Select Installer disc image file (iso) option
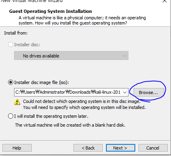 point(10,82)
